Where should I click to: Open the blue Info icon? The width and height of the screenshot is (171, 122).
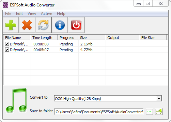60,25
